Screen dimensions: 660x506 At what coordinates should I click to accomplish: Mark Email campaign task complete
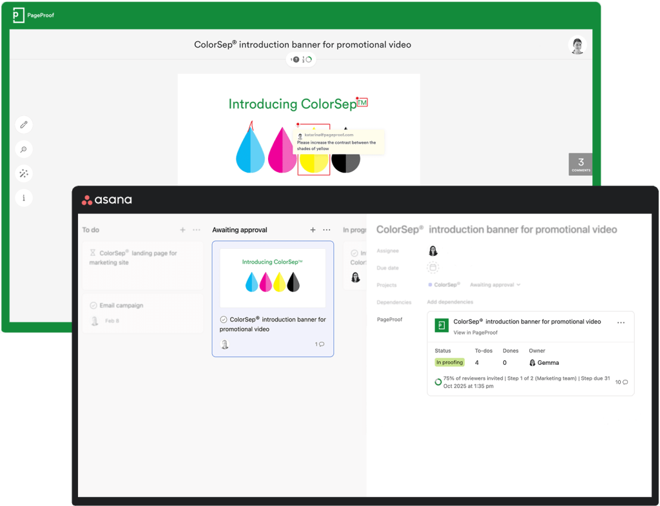click(x=93, y=306)
